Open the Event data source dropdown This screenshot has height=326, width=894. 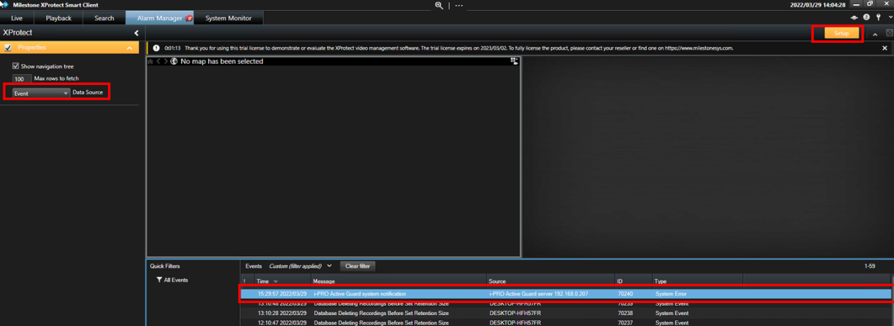41,93
